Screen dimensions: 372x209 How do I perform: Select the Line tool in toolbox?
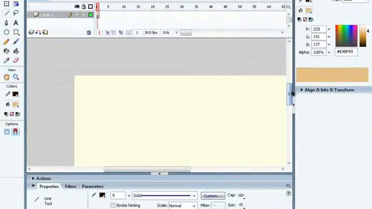(x=6, y=13)
